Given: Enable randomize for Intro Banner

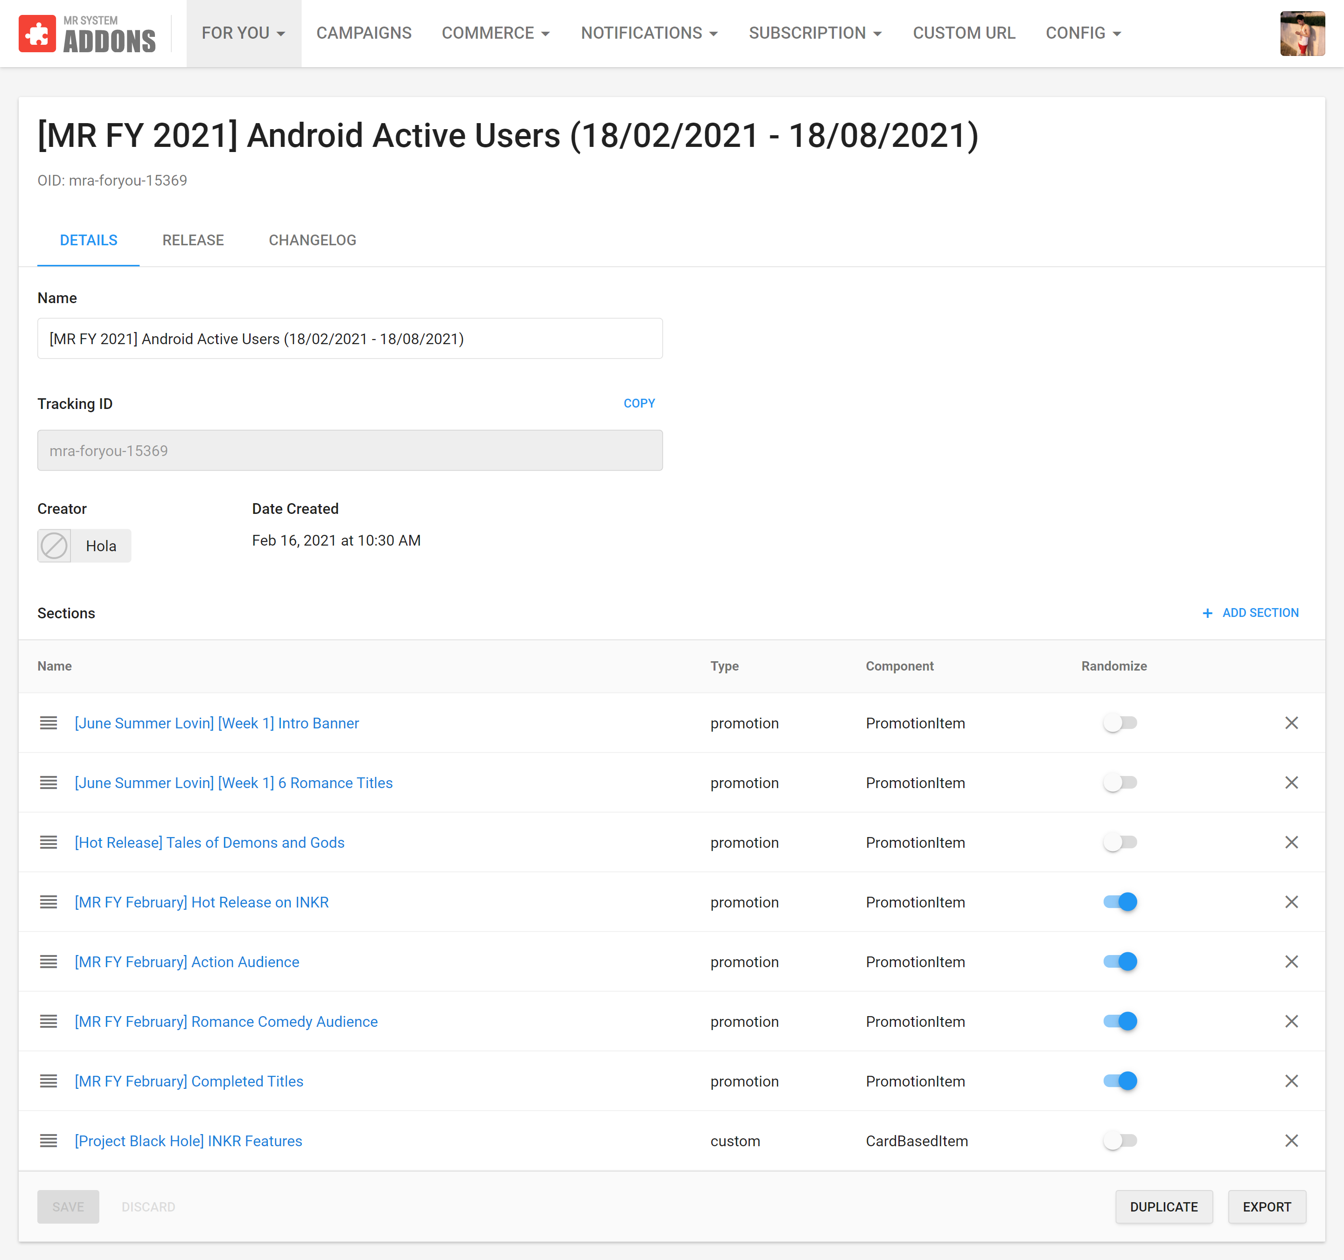Looking at the screenshot, I should tap(1120, 723).
